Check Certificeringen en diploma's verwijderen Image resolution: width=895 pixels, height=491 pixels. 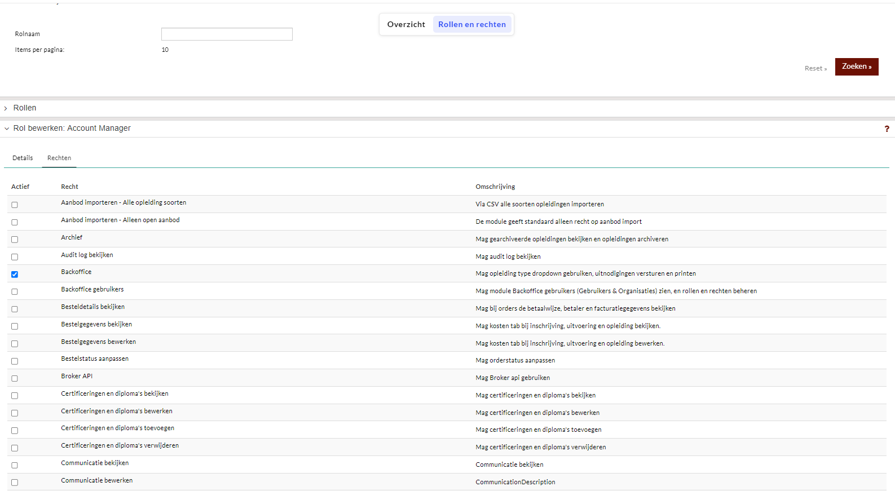point(15,448)
